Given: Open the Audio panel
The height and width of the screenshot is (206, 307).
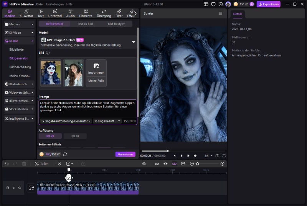Looking at the screenshot, I should click(70, 13).
